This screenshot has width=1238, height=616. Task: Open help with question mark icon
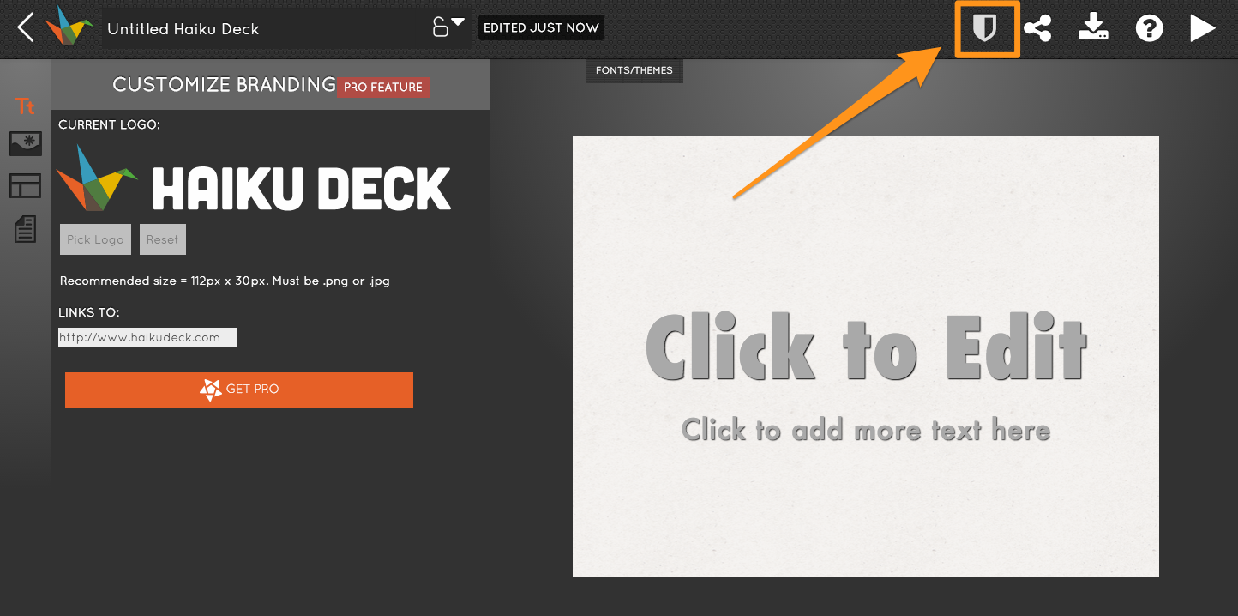[1149, 28]
